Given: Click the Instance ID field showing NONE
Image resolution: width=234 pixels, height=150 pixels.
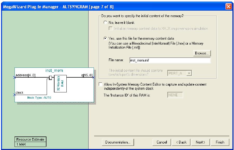Looking at the screenshot, I should point(175,95).
